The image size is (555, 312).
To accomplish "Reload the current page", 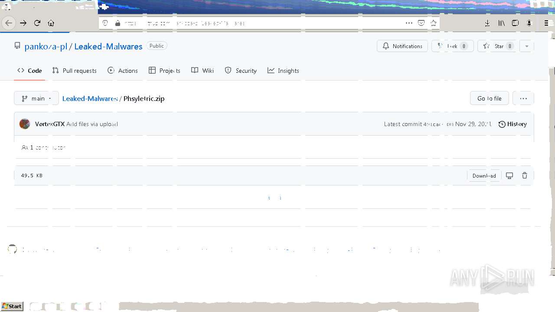I will click(x=37, y=23).
